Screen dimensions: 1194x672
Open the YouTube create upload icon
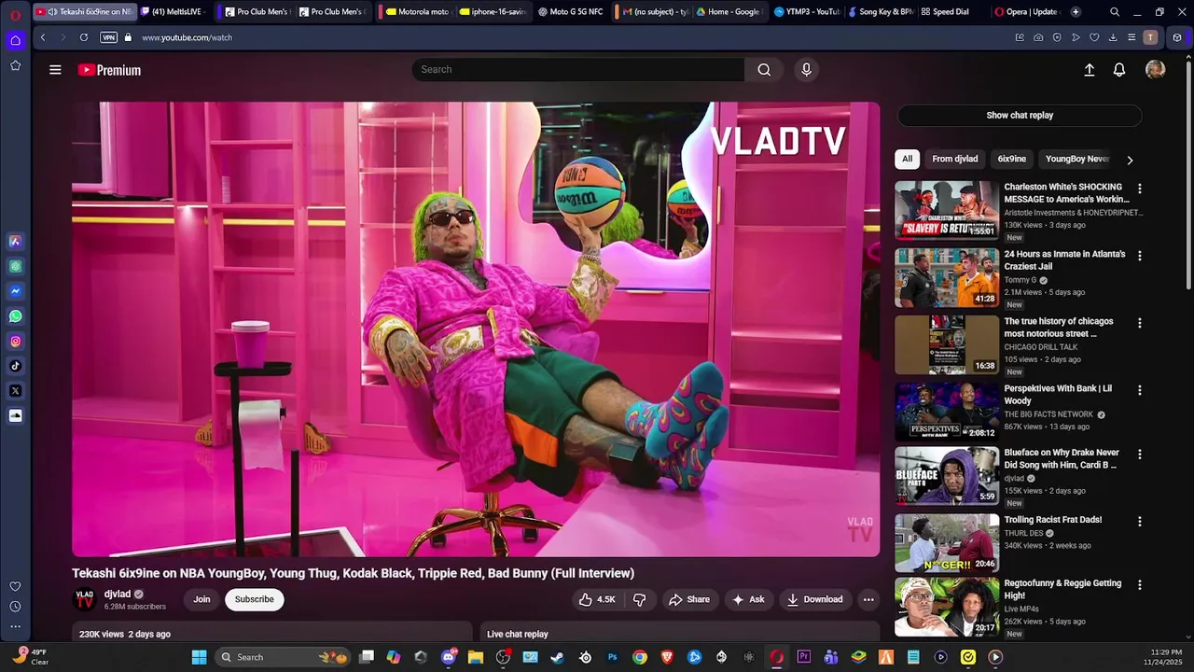pyautogui.click(x=1089, y=70)
